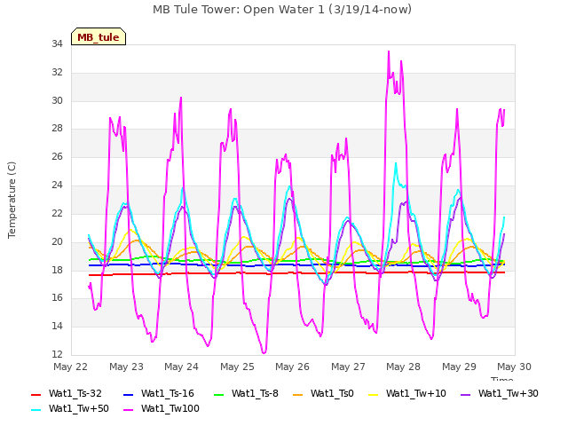The width and height of the screenshot is (568, 426).
Task: Click the 18 y-axis tick label
Action: (x=57, y=270)
